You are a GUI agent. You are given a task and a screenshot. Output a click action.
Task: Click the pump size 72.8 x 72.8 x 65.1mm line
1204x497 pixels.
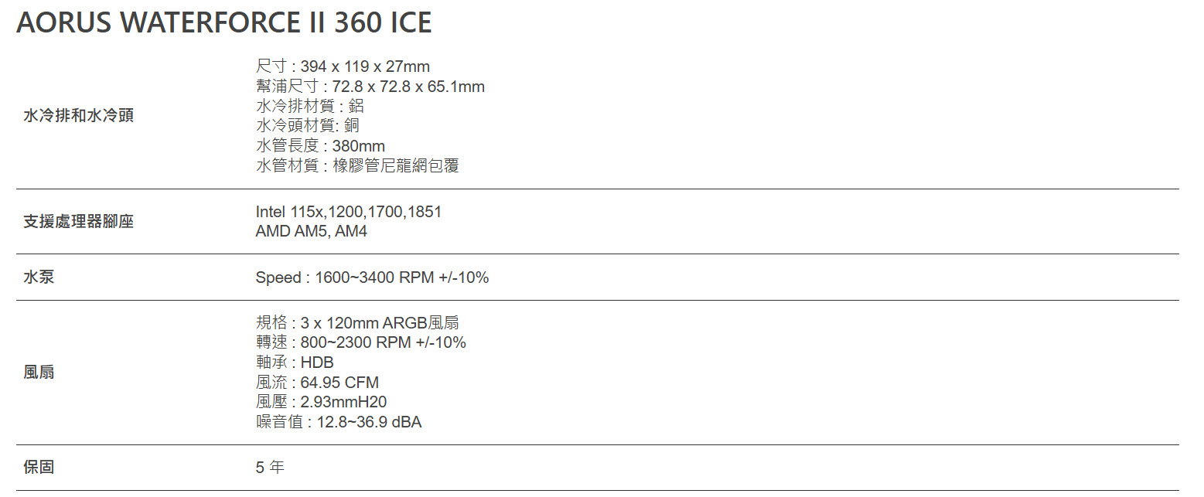coord(370,87)
